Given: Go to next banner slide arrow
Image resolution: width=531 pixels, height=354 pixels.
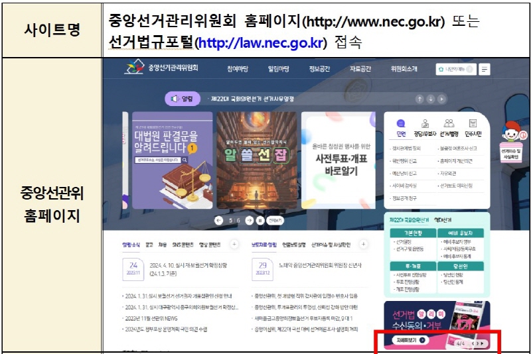Looking at the screenshot, I should coord(250,221).
